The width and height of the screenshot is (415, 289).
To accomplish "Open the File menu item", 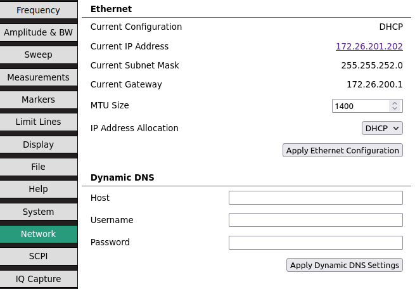I will [38, 167].
